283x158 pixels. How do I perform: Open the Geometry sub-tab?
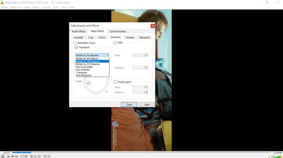[x=116, y=37]
